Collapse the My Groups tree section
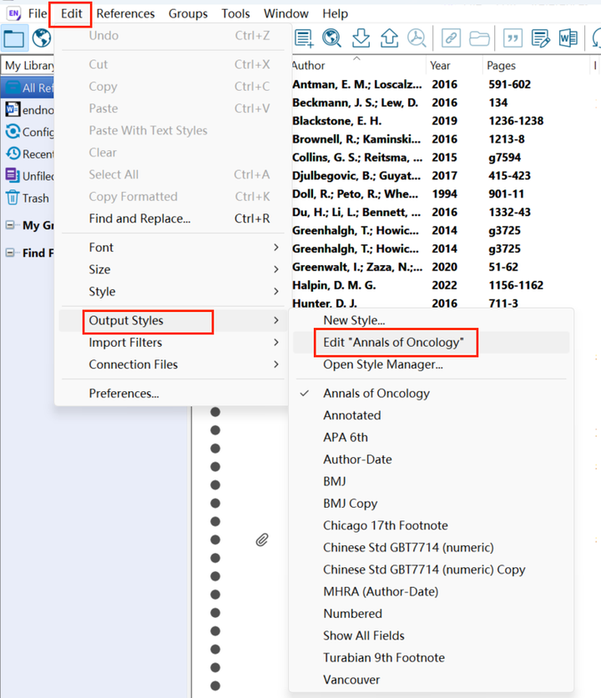This screenshot has height=698, width=601. [11, 225]
